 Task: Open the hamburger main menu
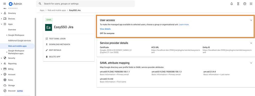(5, 4)
